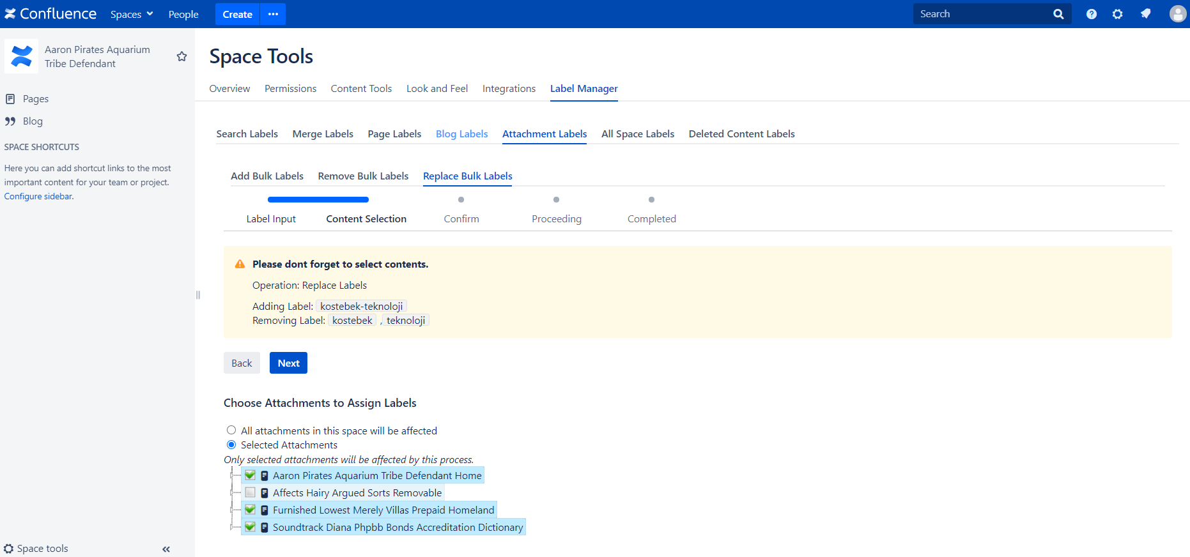1190x557 pixels.
Task: Uncheck Aaron Pirates Aquarium Tribe Defendant Home
Action: pos(250,475)
